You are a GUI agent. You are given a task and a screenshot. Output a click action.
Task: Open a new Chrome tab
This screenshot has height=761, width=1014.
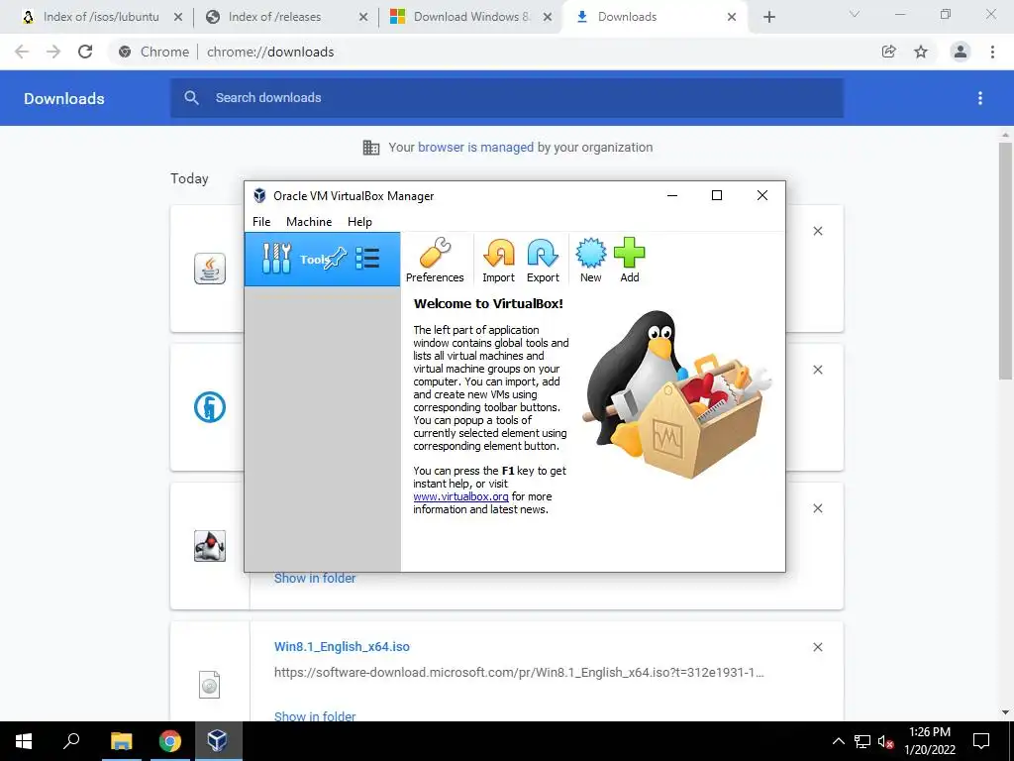click(768, 17)
